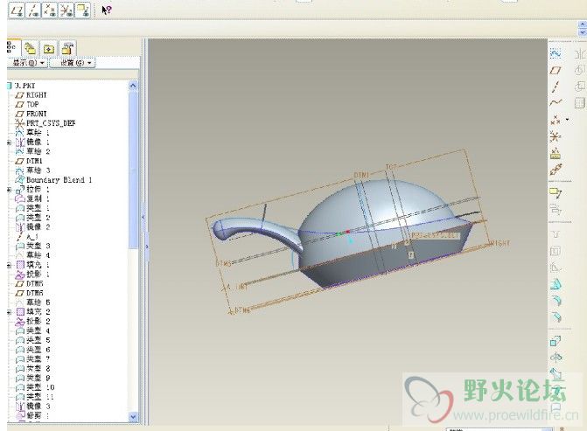Image resolution: width=587 pixels, height=431 pixels.
Task: Select the Coordinate System tool
Action: pyautogui.click(x=556, y=136)
